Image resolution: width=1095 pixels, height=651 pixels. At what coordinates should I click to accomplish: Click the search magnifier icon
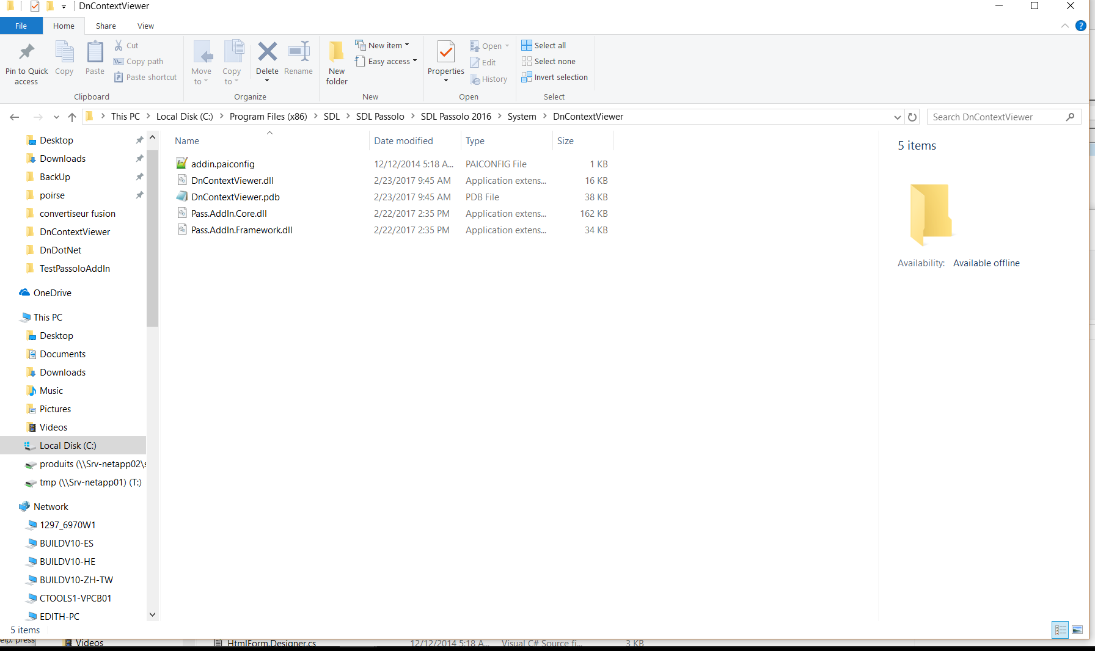click(x=1070, y=117)
